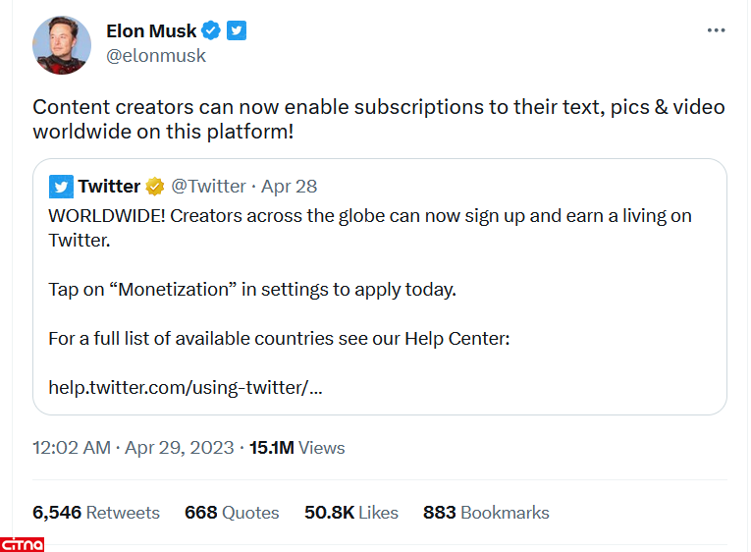This screenshot has width=751, height=552.
Task: Open the help.twitter.com/using-twitter link
Action: [x=186, y=387]
